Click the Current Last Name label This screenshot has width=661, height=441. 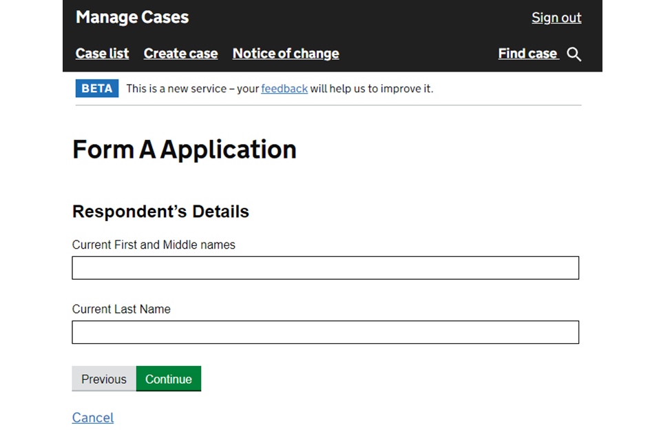121,309
